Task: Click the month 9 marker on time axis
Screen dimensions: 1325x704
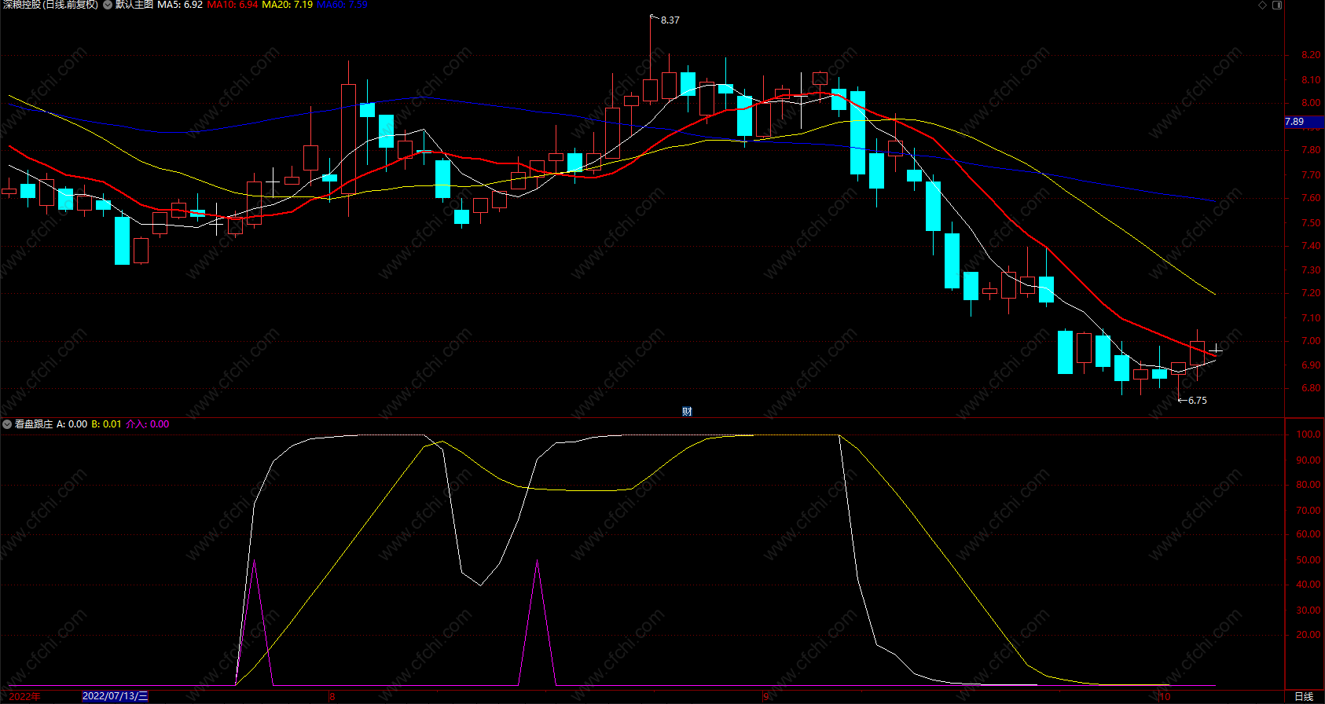Action: [x=765, y=697]
